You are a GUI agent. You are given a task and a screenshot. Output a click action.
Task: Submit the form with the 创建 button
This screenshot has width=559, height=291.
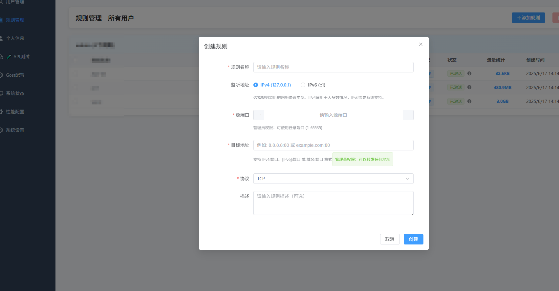pos(413,239)
